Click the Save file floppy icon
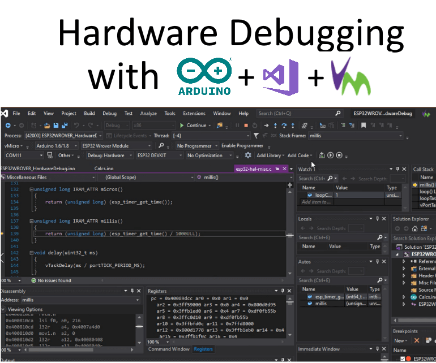Image resolution: width=436 pixels, height=363 pixels. (56, 126)
